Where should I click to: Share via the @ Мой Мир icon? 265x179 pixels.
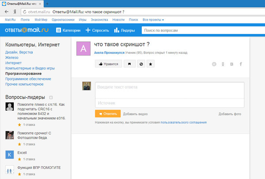point(214,64)
